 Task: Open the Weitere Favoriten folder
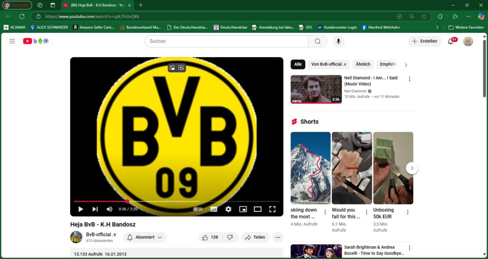pyautogui.click(x=466, y=27)
